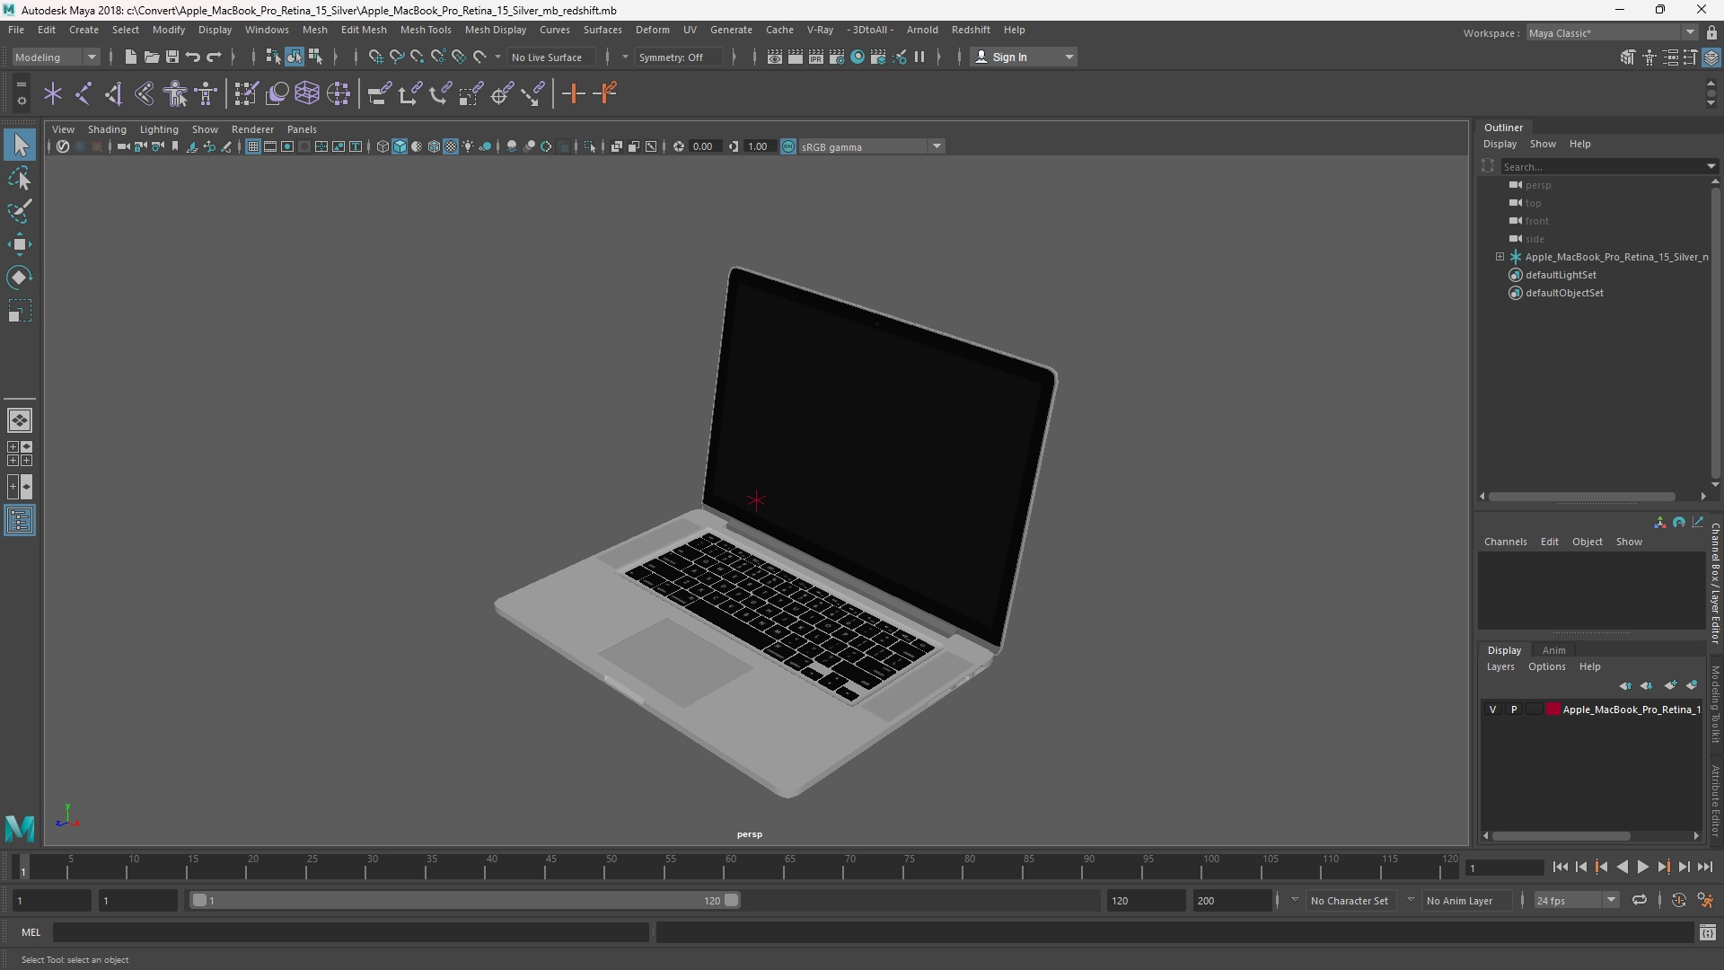Viewport: 1724px width, 970px height.
Task: Open the No Character Set dropdown
Action: coord(1349,900)
